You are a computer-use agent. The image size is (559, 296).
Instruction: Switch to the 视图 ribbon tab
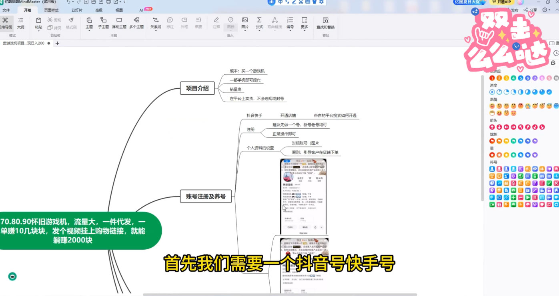point(119,10)
